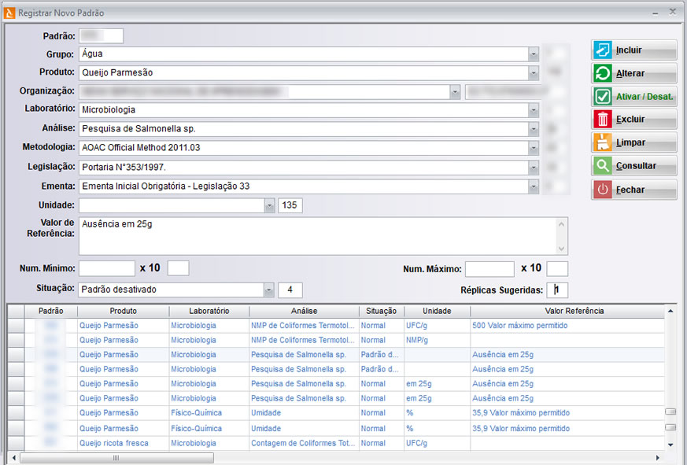The height and width of the screenshot is (465, 687).
Task: Click the Alterar button with green refresh icon
Action: [634, 73]
